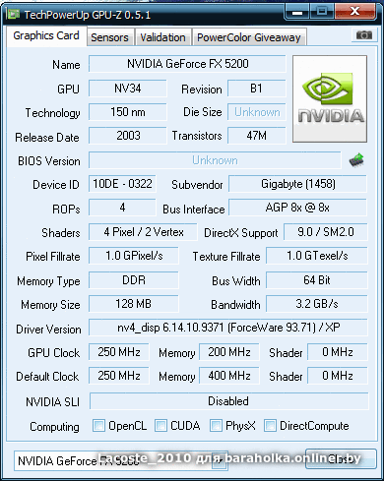Click the Default Clock Memory field 400 MHz
Viewport: 384px width, 481px height.
pos(229,376)
